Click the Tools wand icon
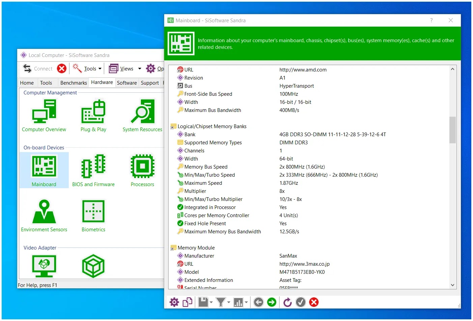This screenshot has width=473, height=321. tap(77, 68)
